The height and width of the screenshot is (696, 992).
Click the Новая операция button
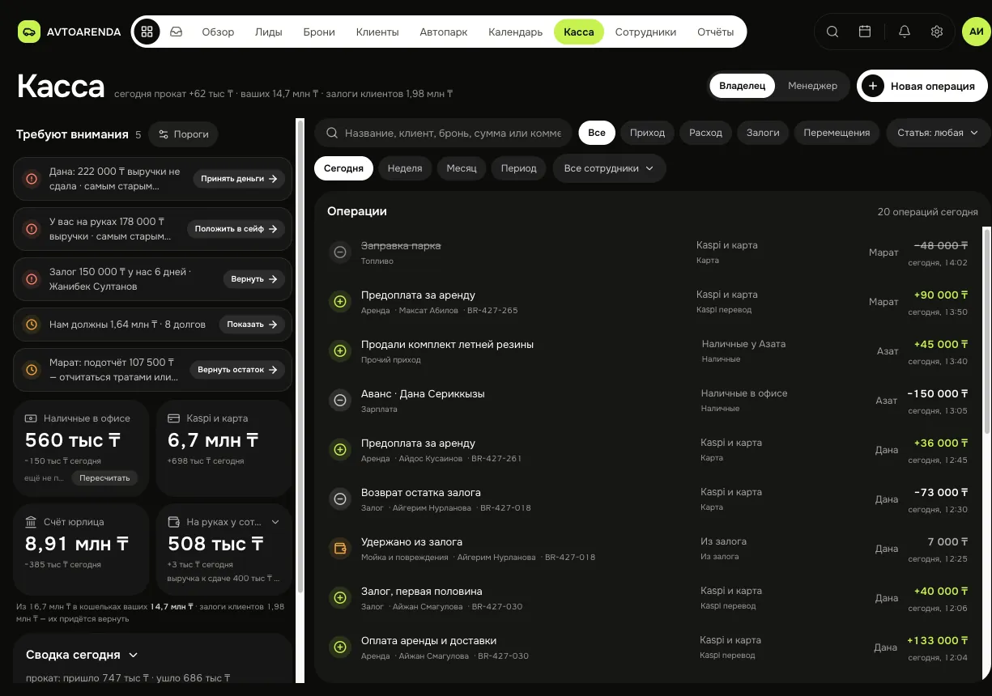[922, 86]
